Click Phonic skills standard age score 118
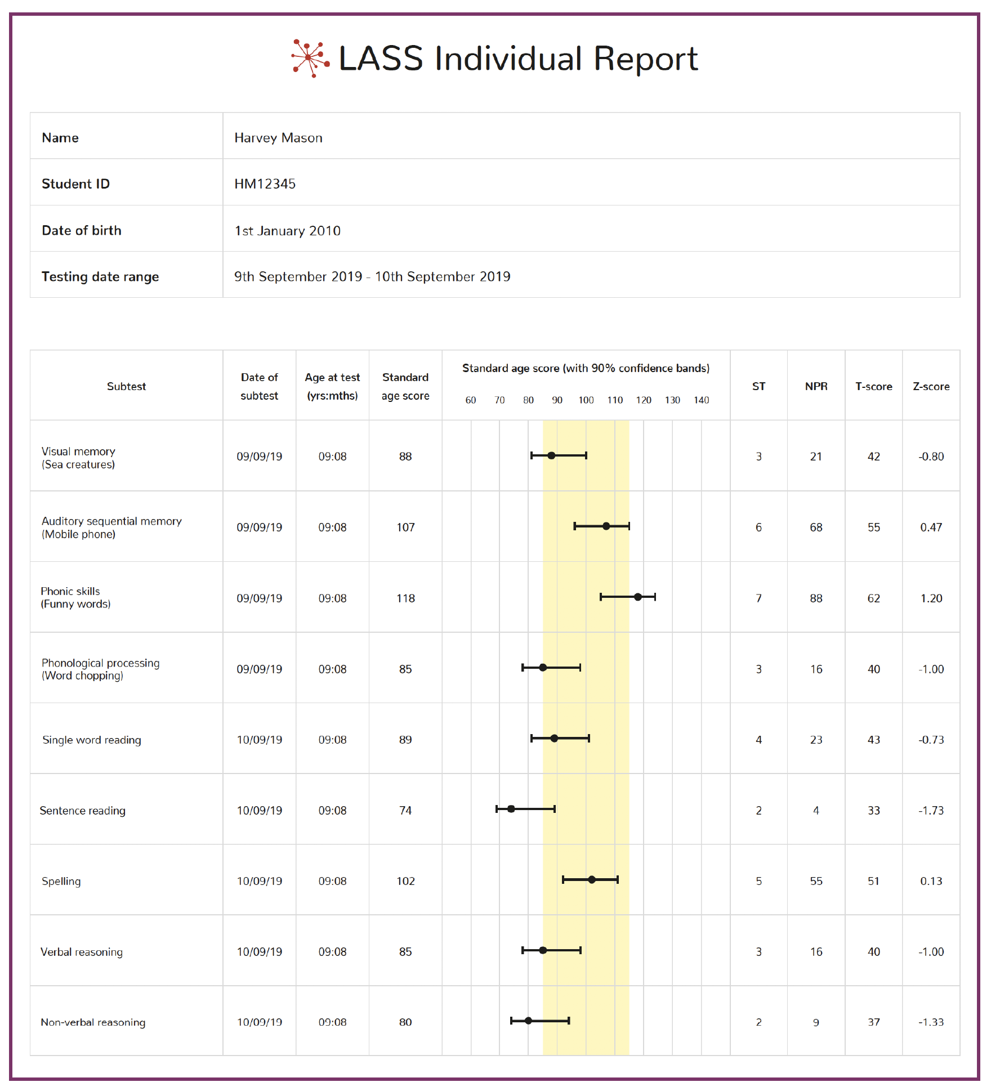 405,598
